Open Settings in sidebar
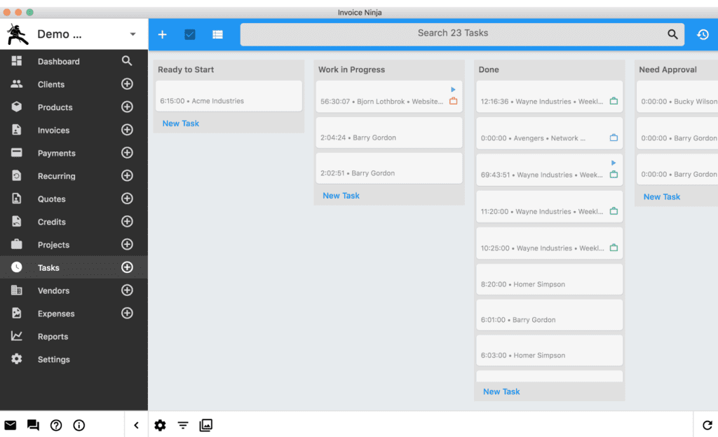The image size is (718, 437). [53, 359]
